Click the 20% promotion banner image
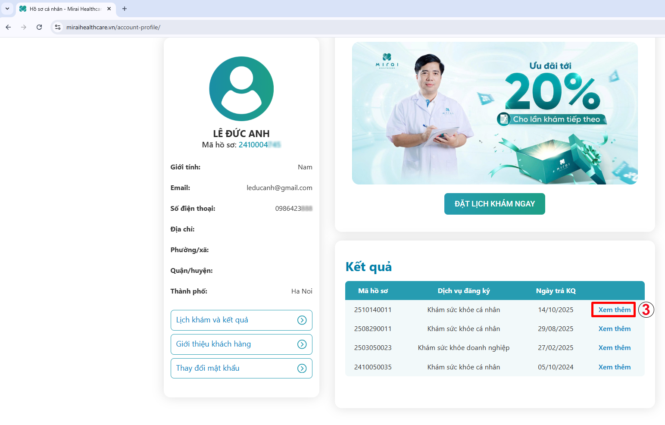Screen dimensions: 665x425 click(495, 113)
